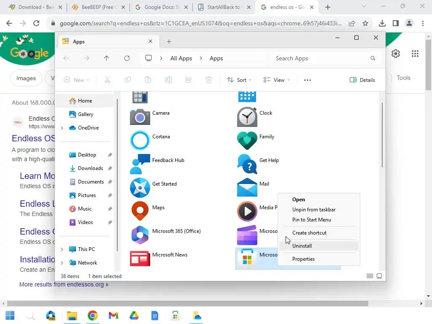The width and height of the screenshot is (432, 324).
Task: Select the Mail app icon
Action: 247,188
